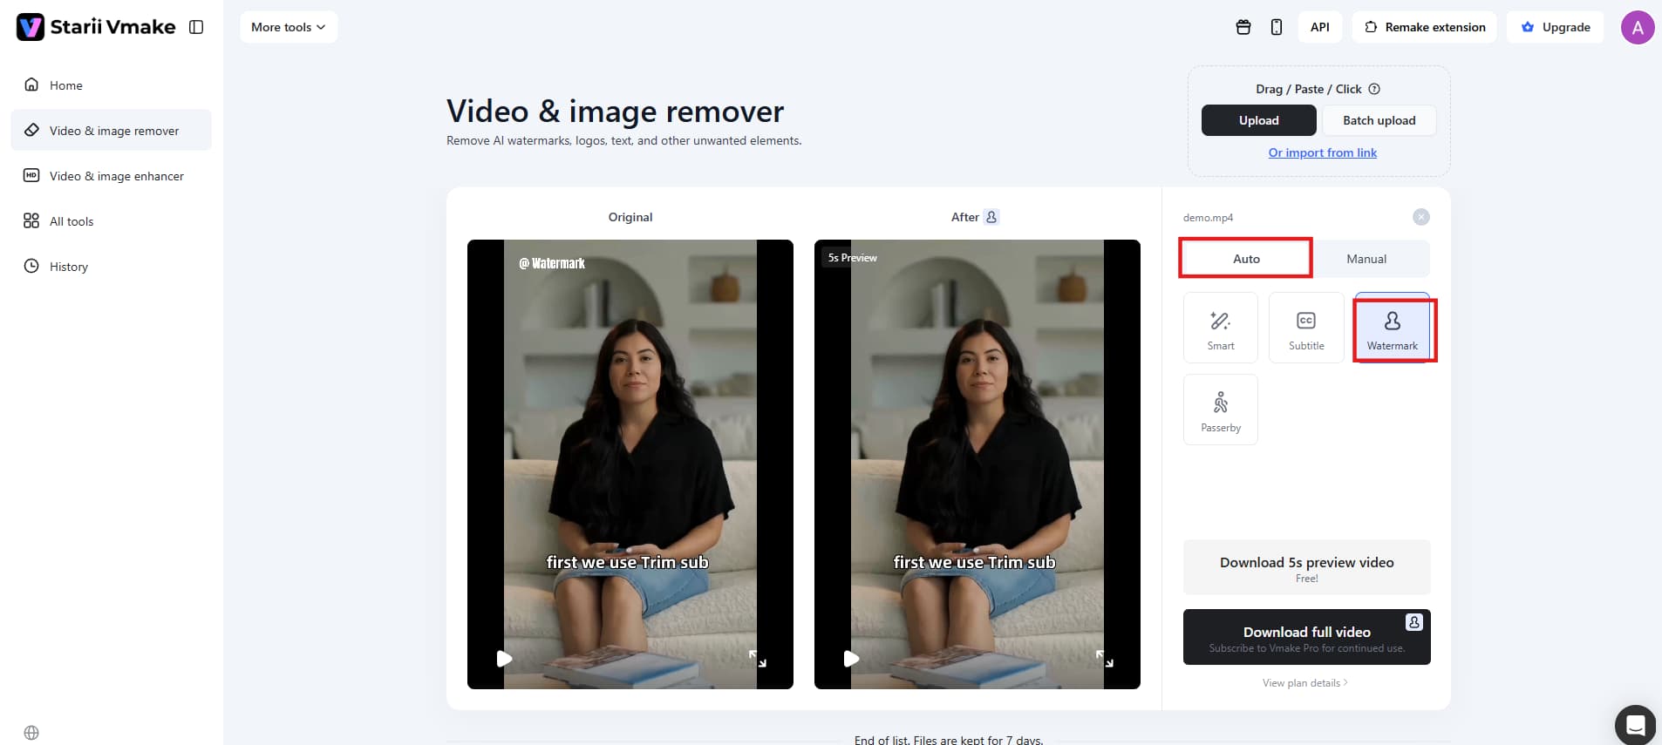Follow the Or import from link
This screenshot has height=745, width=1662.
click(x=1322, y=152)
